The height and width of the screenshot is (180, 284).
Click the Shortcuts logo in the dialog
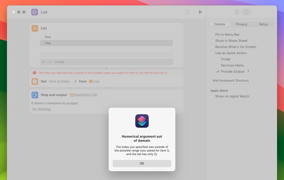coord(142,121)
